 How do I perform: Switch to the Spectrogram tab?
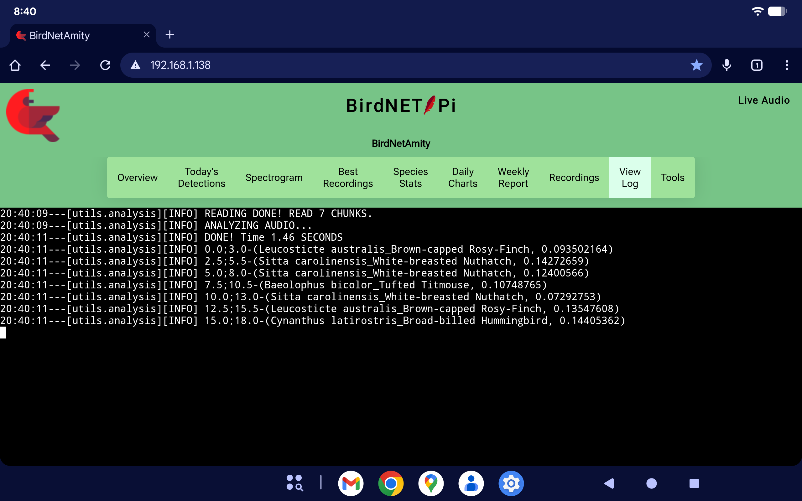pyautogui.click(x=274, y=178)
